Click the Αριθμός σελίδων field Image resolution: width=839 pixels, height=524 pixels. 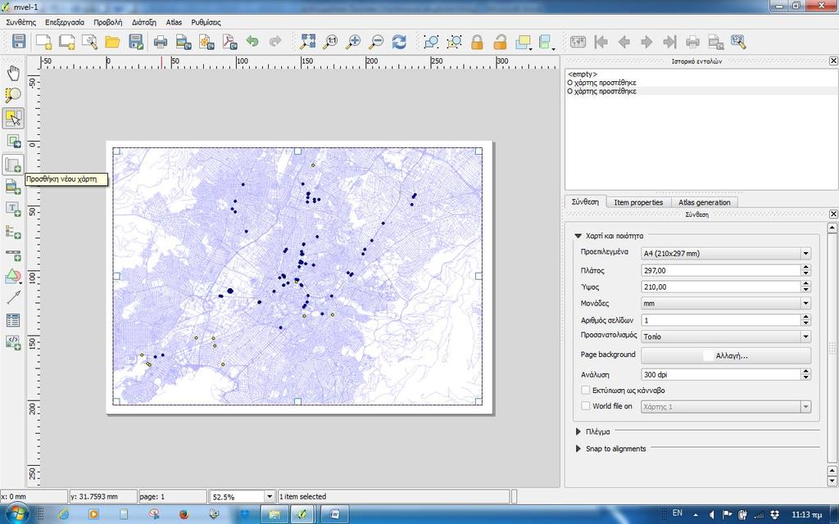721,320
